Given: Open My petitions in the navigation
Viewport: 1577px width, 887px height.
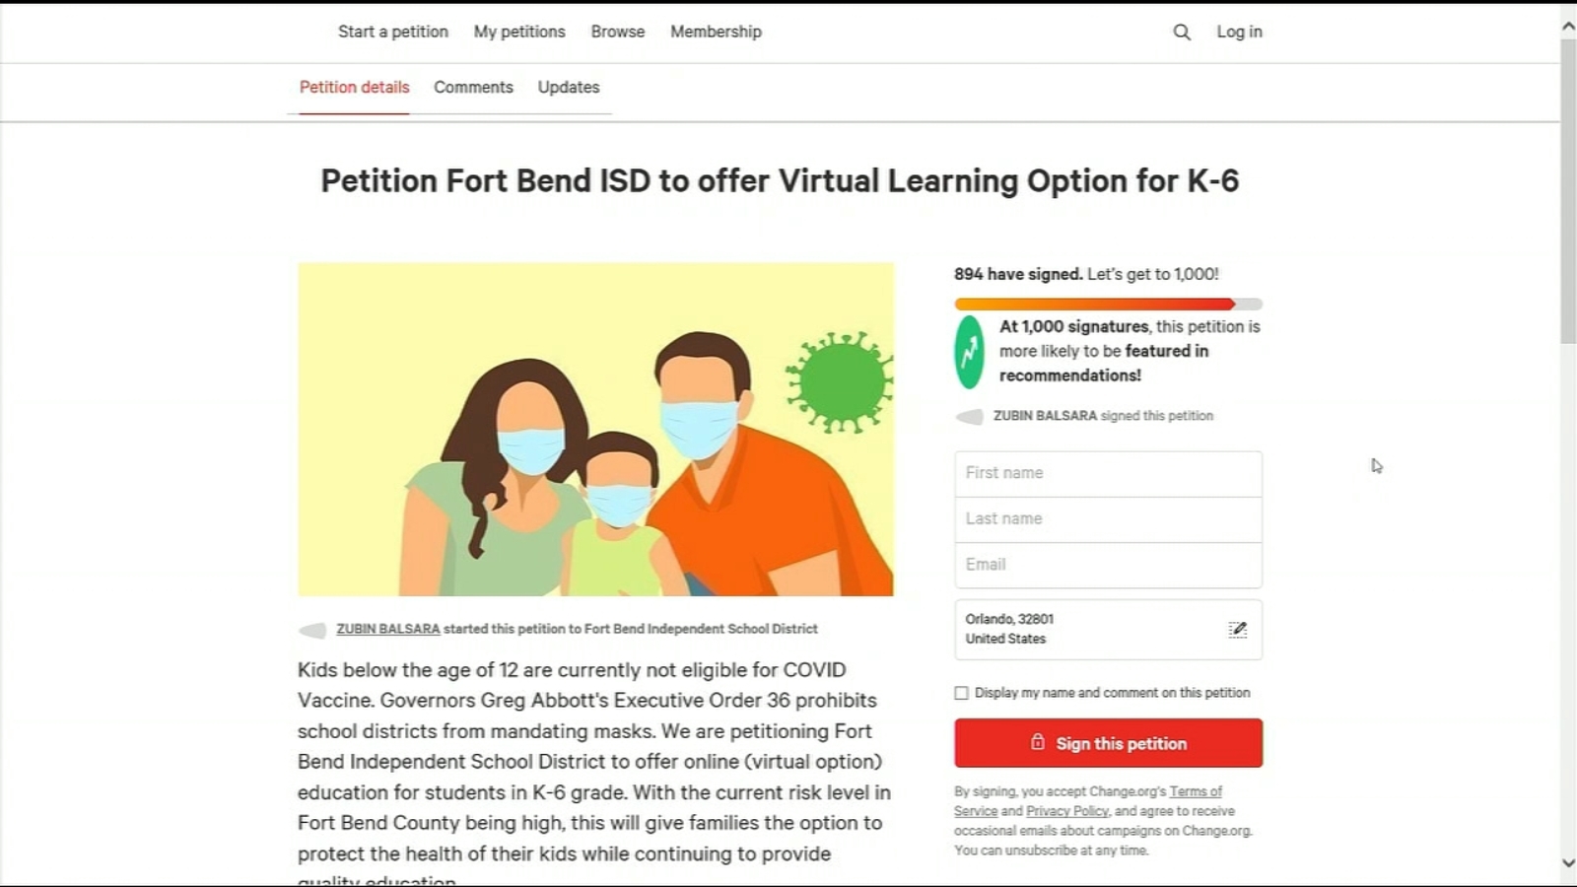Looking at the screenshot, I should (x=518, y=32).
